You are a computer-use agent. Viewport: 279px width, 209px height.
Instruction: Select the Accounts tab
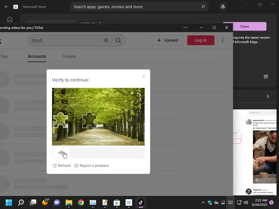[x=37, y=56]
